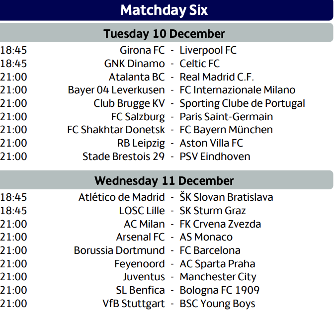Click FC Internazionale Milano

click(238, 90)
